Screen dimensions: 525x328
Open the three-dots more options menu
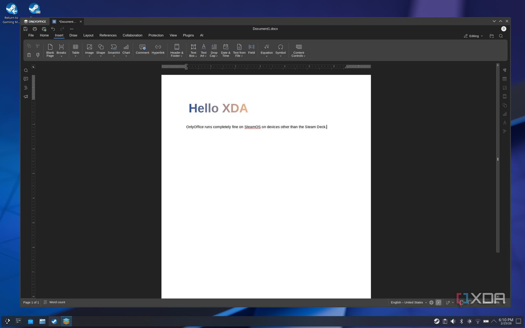(x=72, y=29)
